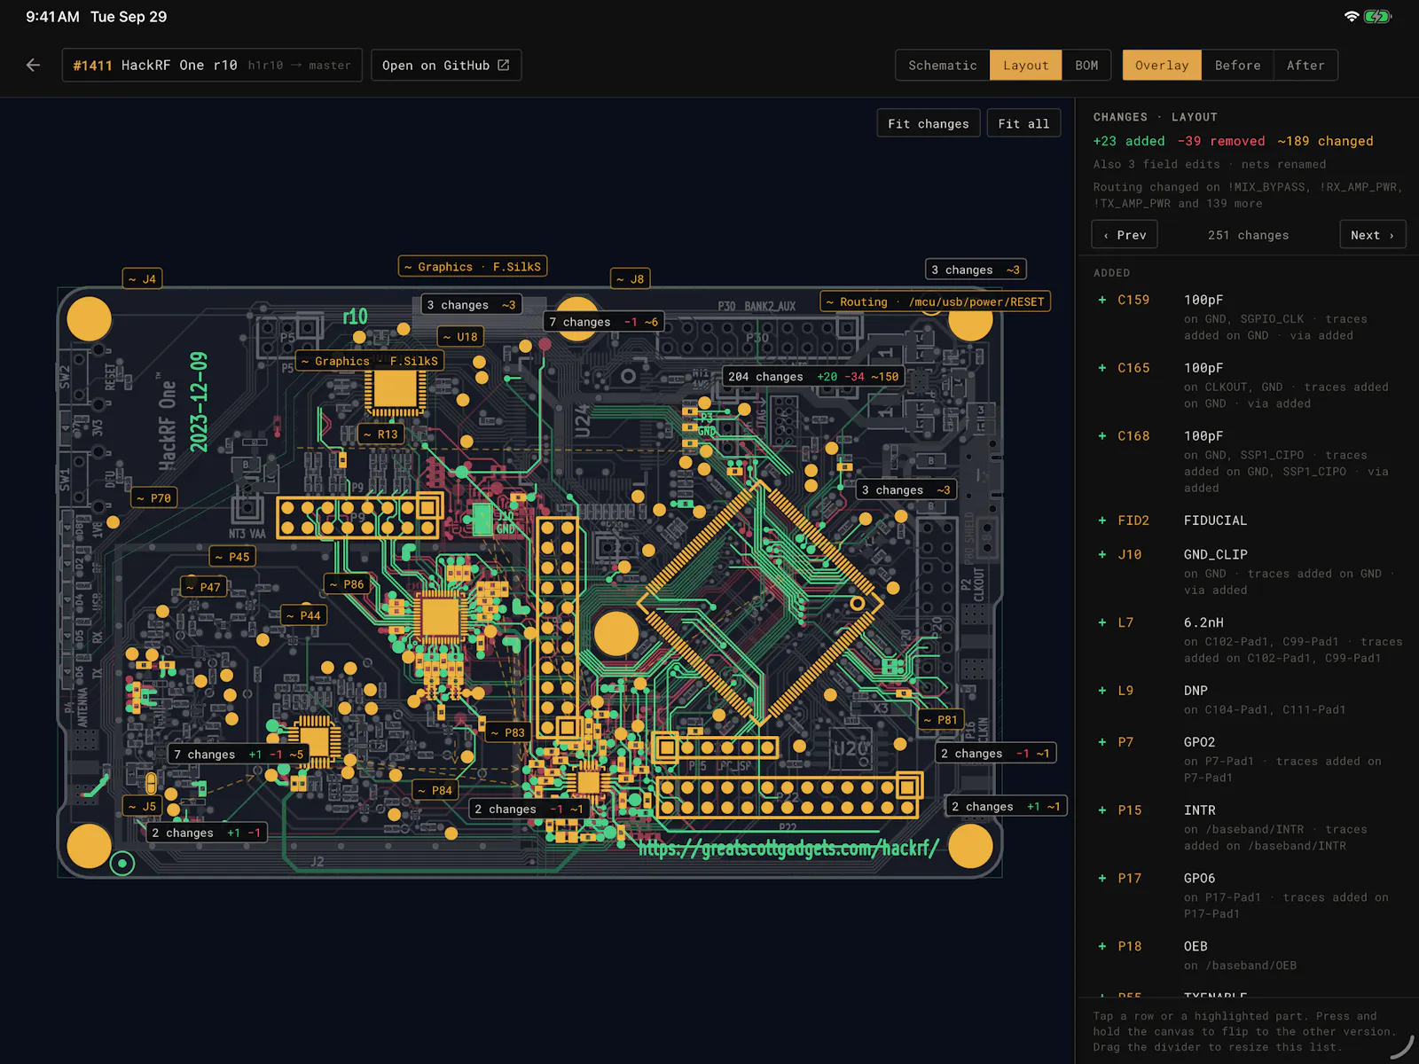Screen dimensions: 1419x1064
Task: Tap the battery status icon
Action: pyautogui.click(x=1377, y=16)
